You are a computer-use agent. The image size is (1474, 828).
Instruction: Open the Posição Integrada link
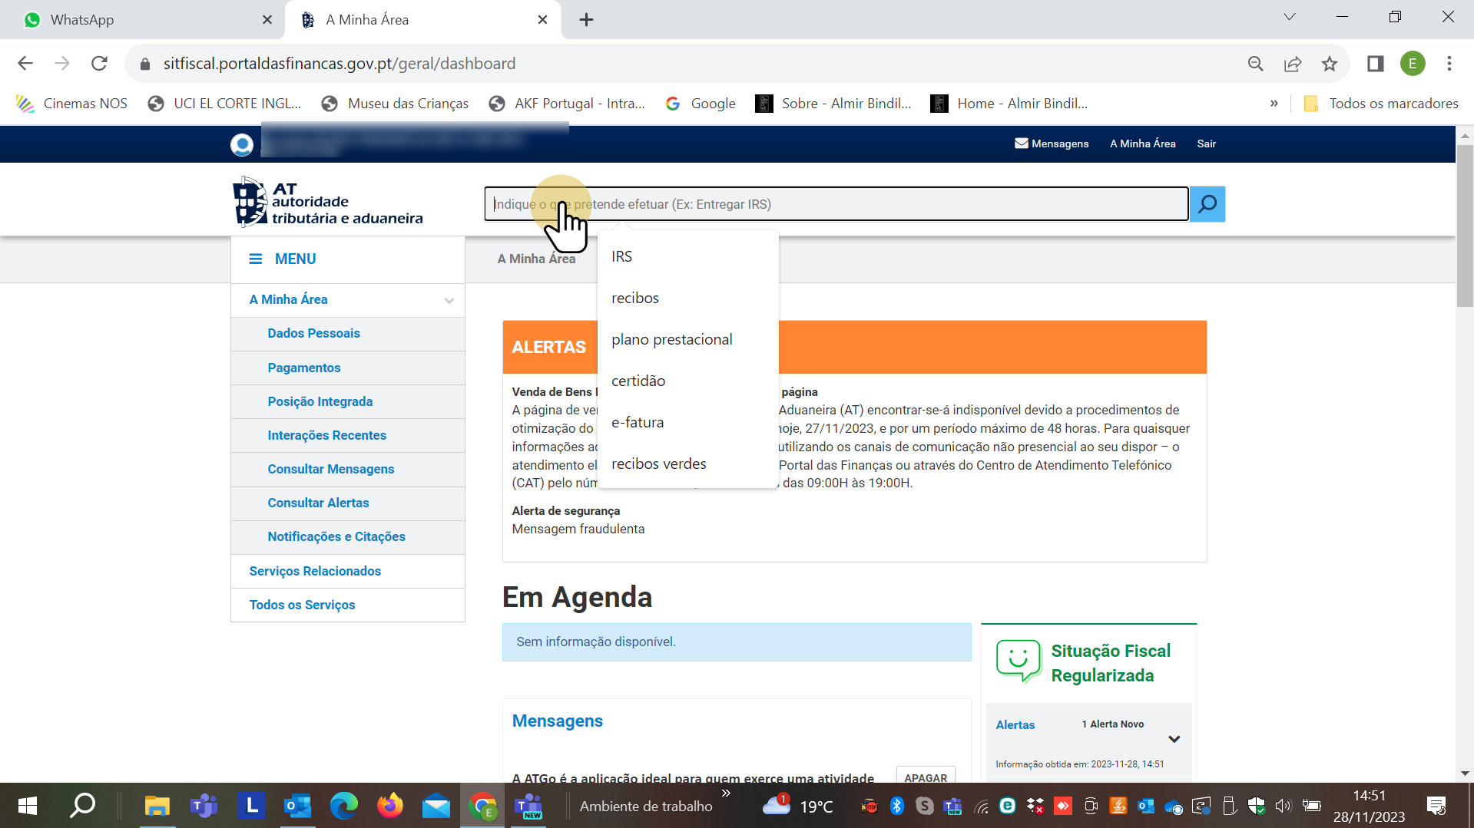320,401
